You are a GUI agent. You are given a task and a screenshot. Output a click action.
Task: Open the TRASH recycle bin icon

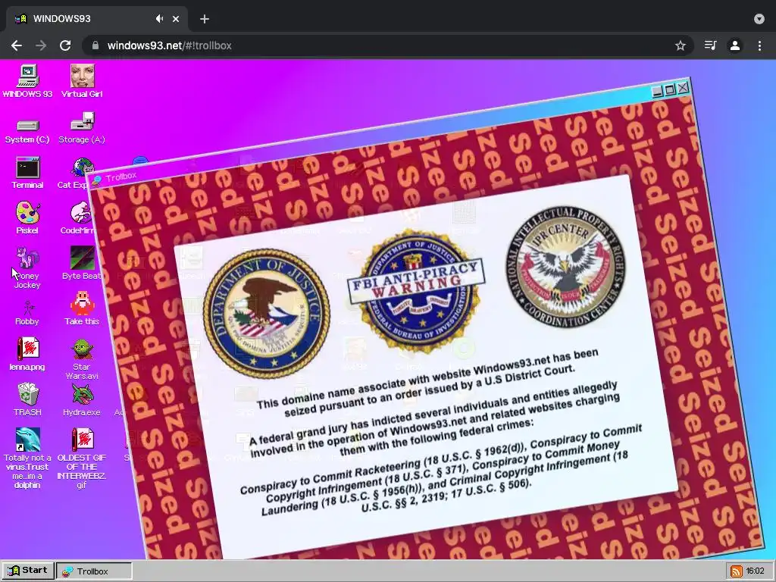pyautogui.click(x=28, y=400)
